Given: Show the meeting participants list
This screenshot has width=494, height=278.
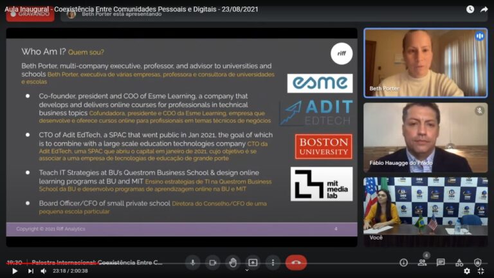Looking at the screenshot, I should click(422, 262).
